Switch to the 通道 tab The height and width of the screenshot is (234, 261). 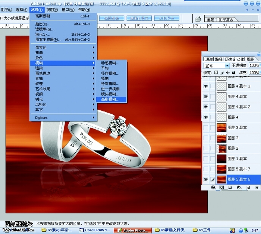click(x=208, y=59)
